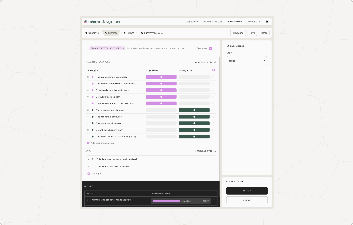Set negative for 'I want to return my item'
The image size is (353, 225).
click(x=194, y=130)
